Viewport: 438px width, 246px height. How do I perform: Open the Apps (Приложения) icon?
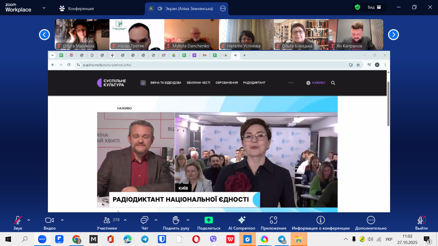coord(273,220)
